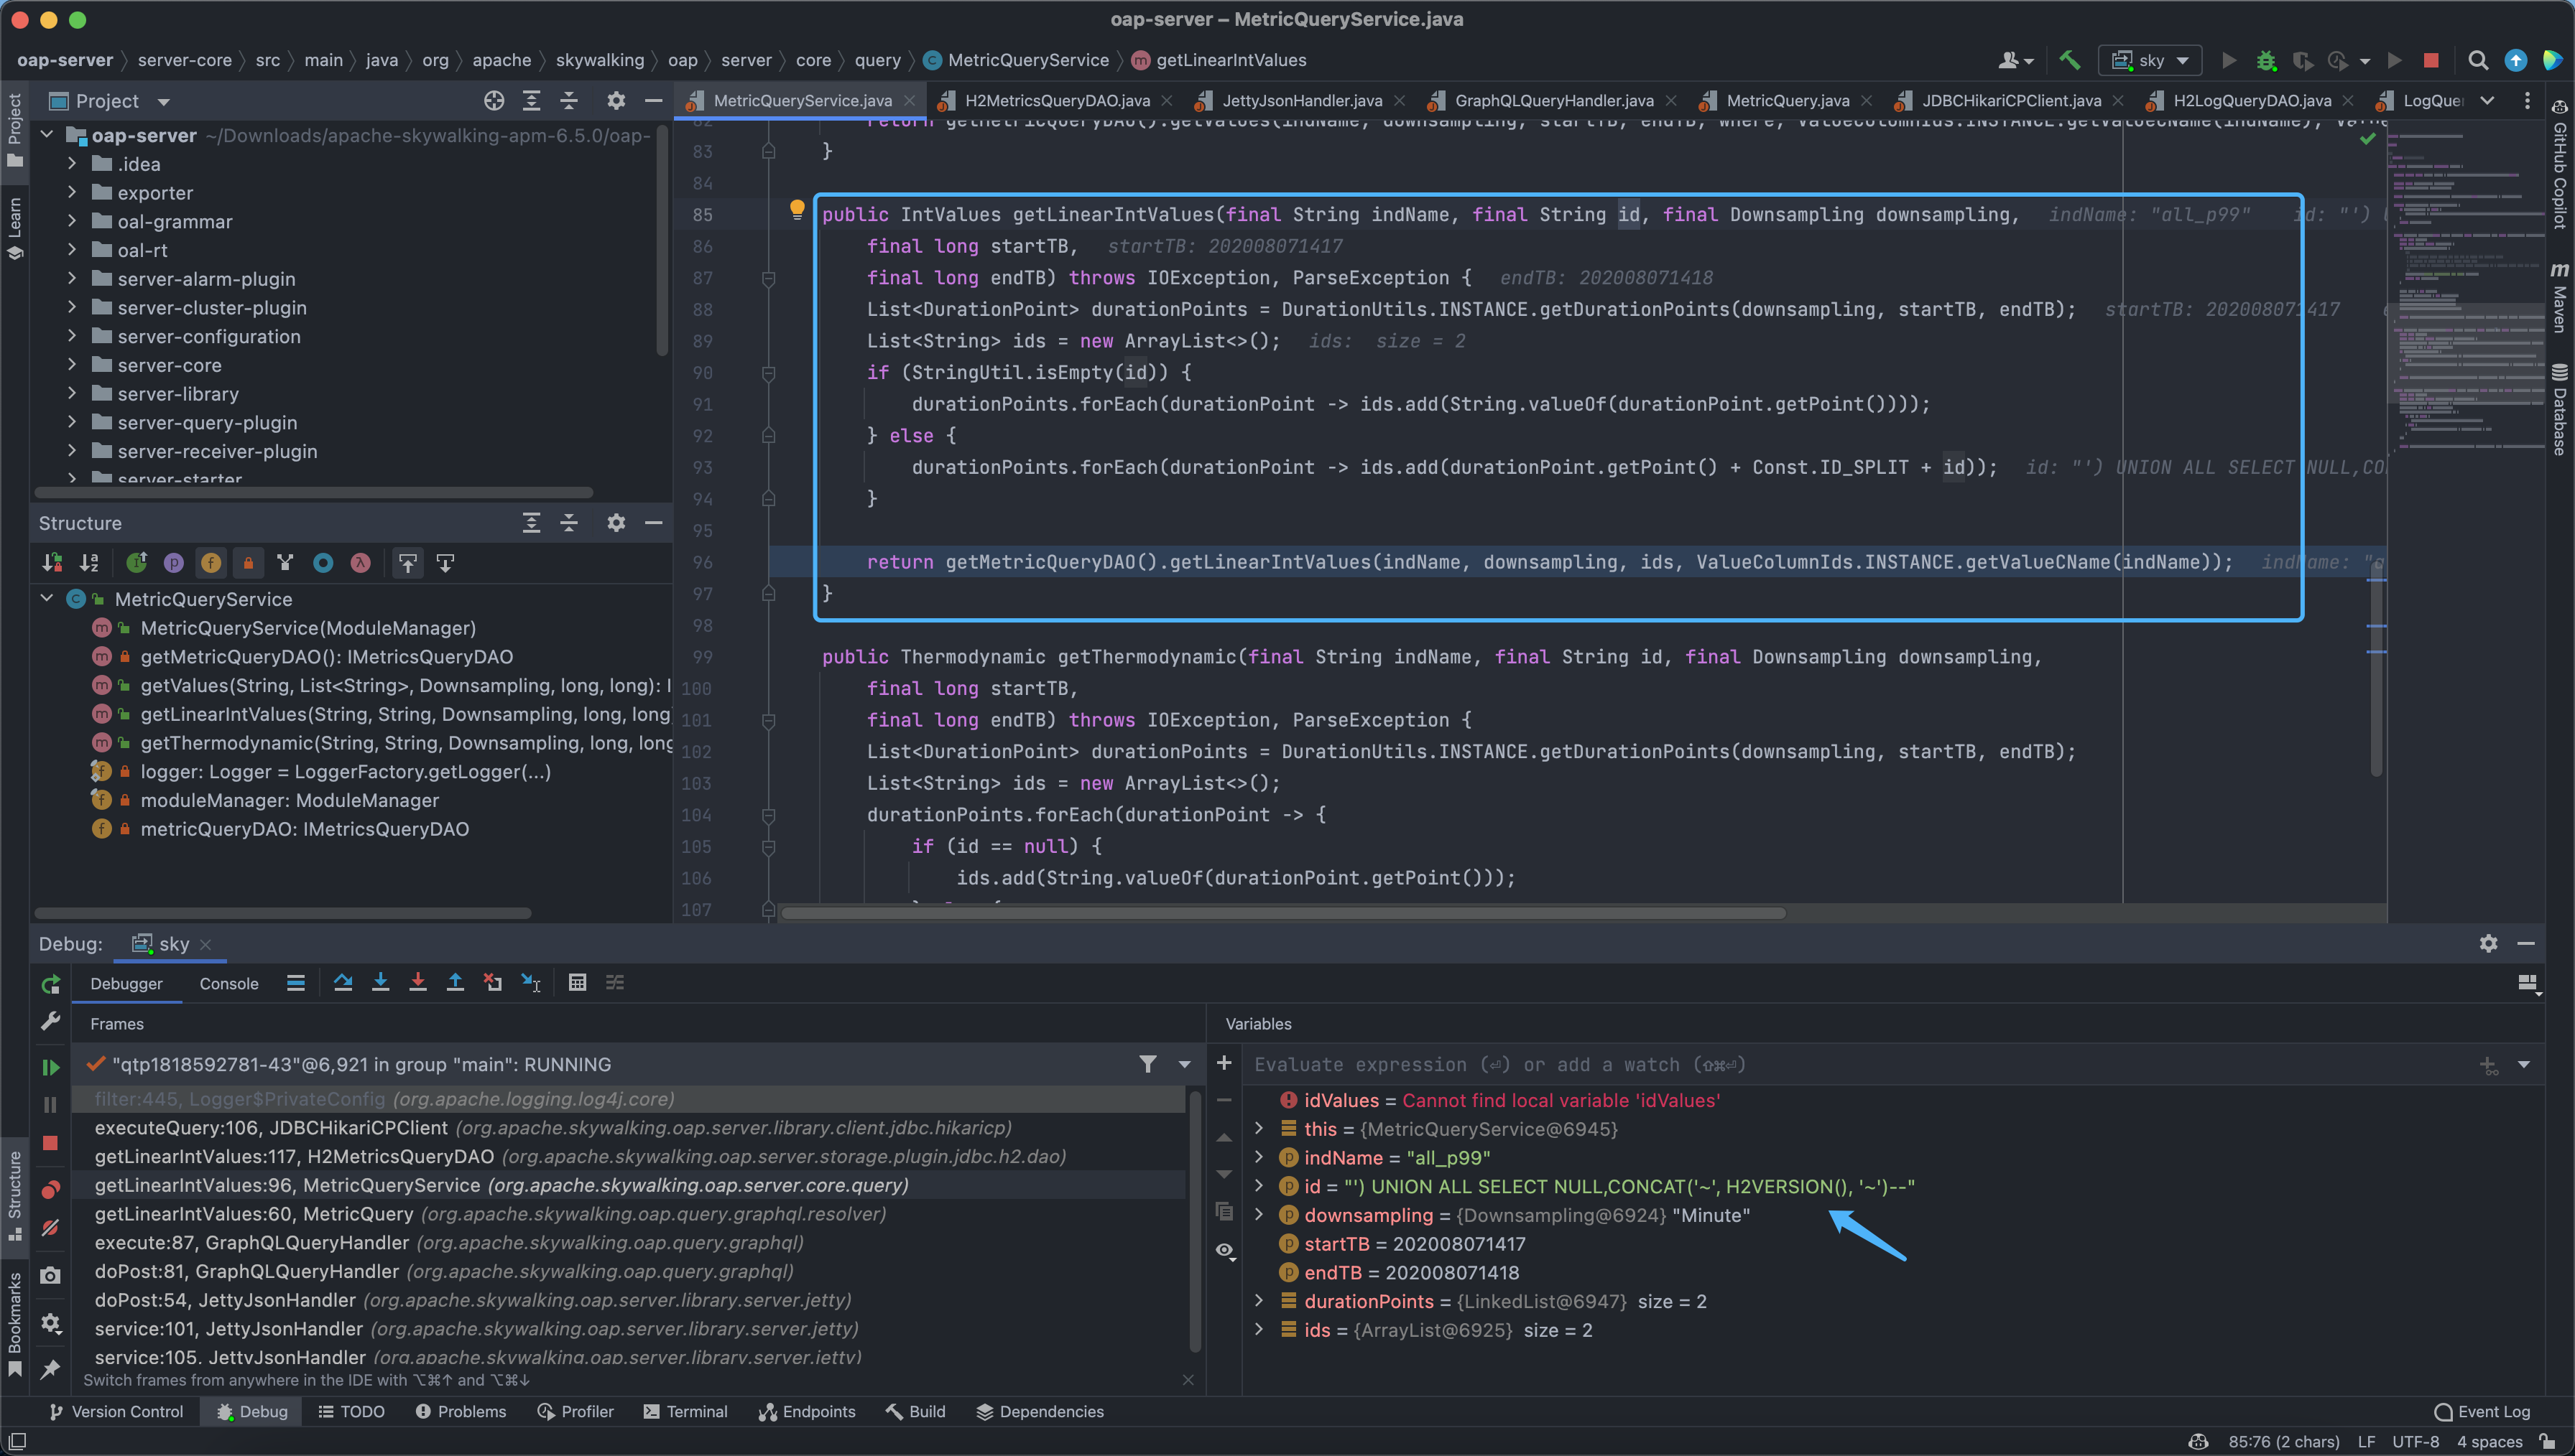Expand the durationPoints variable

(x=1259, y=1301)
